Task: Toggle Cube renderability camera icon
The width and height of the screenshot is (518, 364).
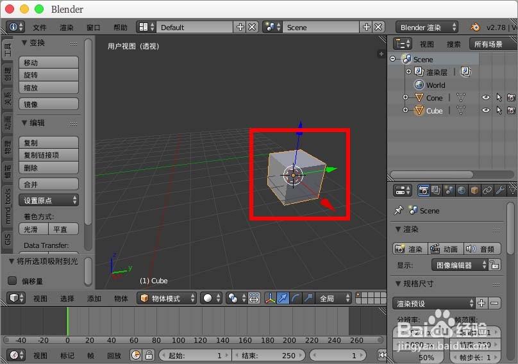Action: coord(511,110)
